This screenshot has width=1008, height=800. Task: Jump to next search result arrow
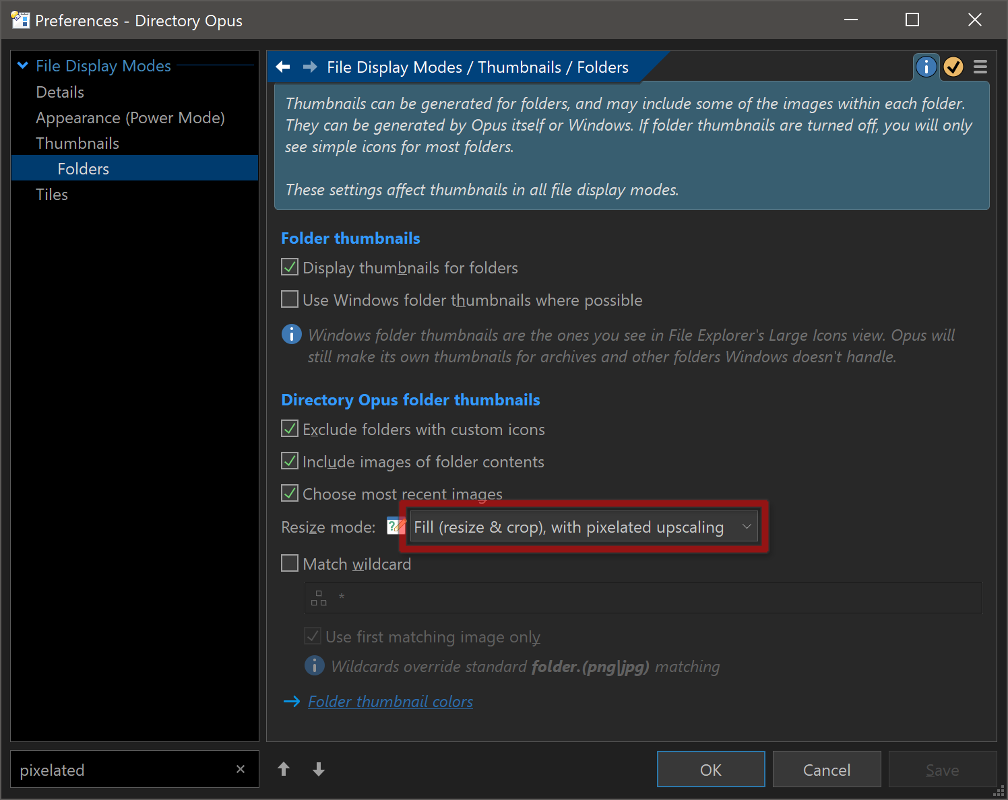coord(319,769)
